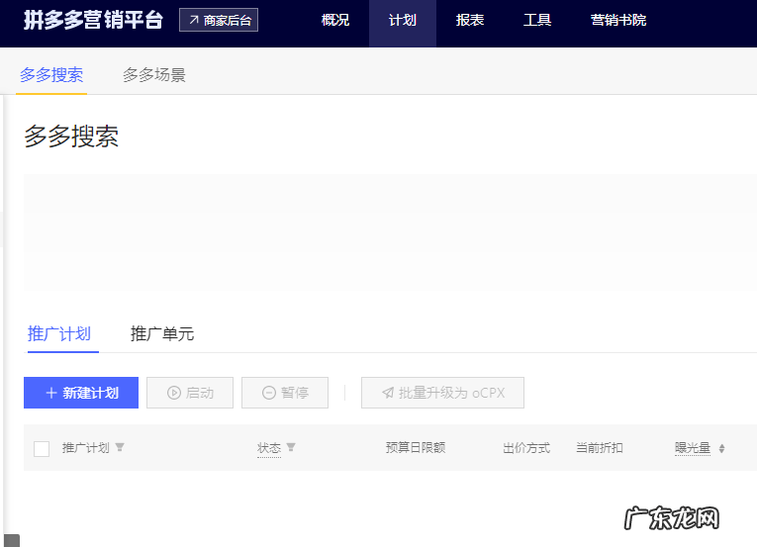Click the 出价方式 column header

526,447
